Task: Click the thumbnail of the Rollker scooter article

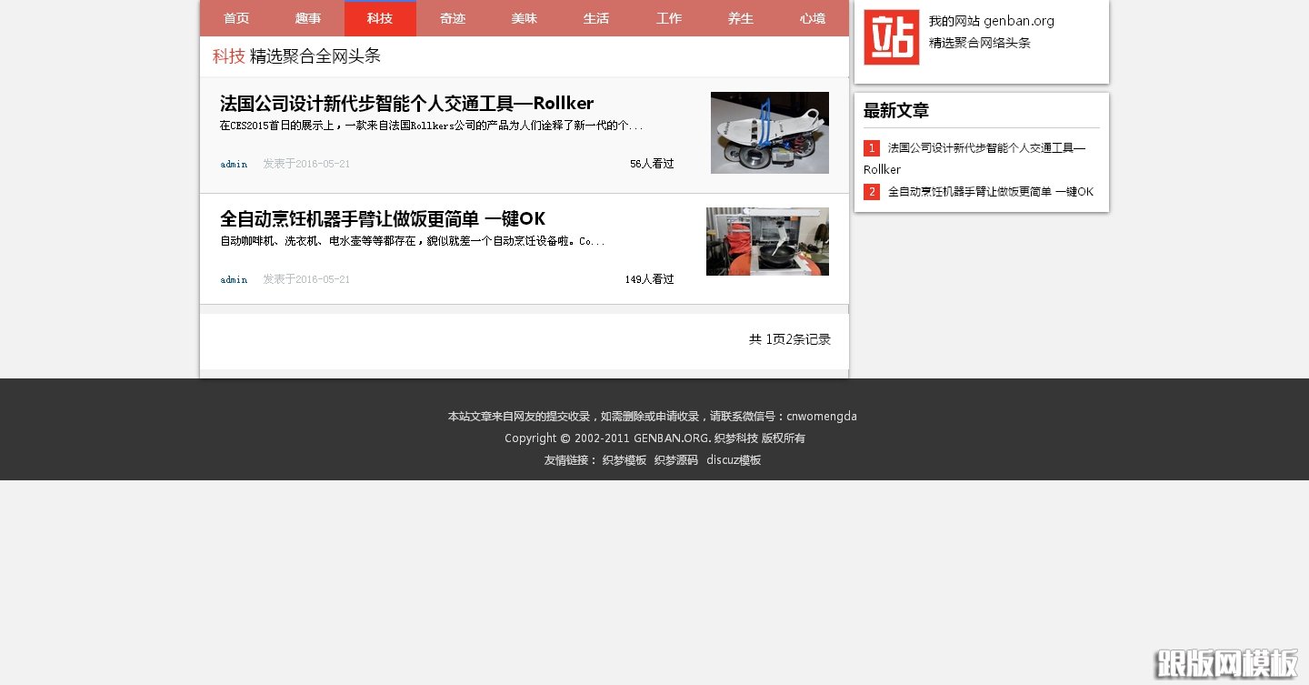Action: tap(769, 132)
